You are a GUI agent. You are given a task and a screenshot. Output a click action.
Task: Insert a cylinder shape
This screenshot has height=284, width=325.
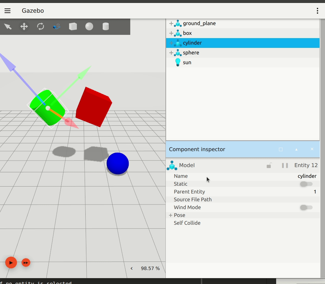106,26
